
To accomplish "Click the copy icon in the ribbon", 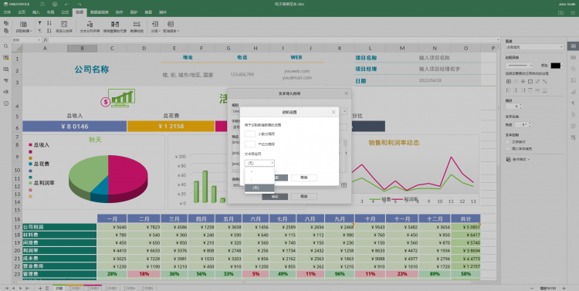I will [x=6, y=23].
